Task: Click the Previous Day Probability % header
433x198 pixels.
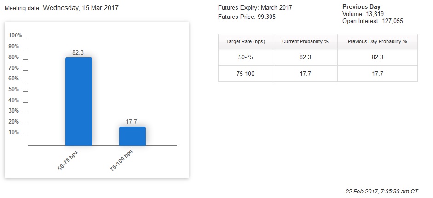Action: (x=377, y=42)
